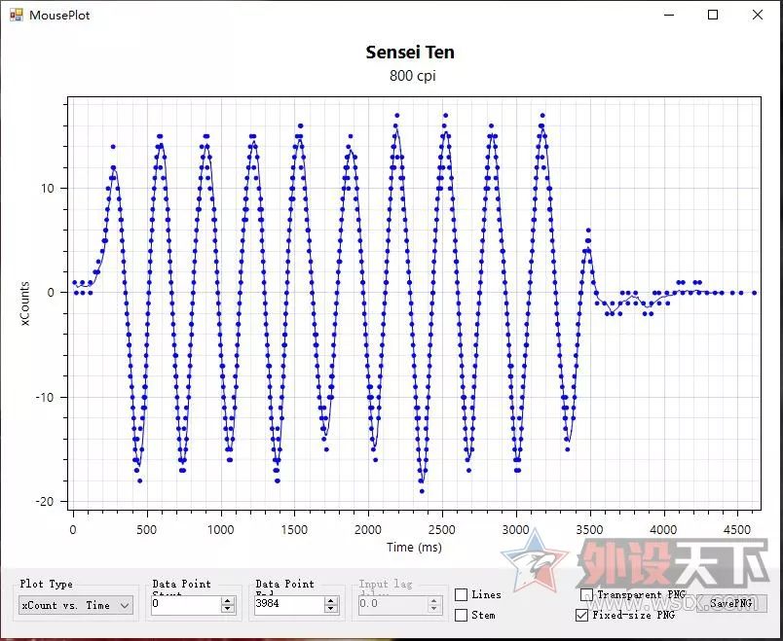Enable the Stem checkbox

461,615
